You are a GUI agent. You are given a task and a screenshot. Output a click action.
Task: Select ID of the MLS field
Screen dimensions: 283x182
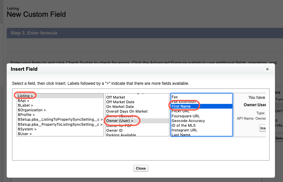(202, 125)
